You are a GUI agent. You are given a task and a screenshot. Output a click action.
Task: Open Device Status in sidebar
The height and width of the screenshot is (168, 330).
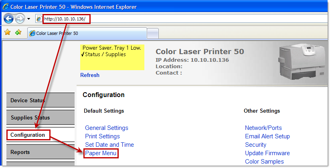(40, 100)
